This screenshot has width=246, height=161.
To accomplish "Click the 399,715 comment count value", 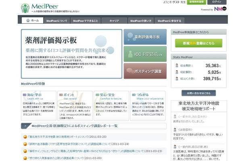I will click(211, 78).
